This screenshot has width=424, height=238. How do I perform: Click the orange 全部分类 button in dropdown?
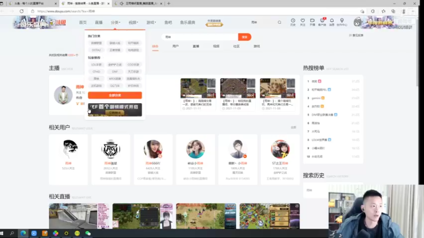(115, 95)
